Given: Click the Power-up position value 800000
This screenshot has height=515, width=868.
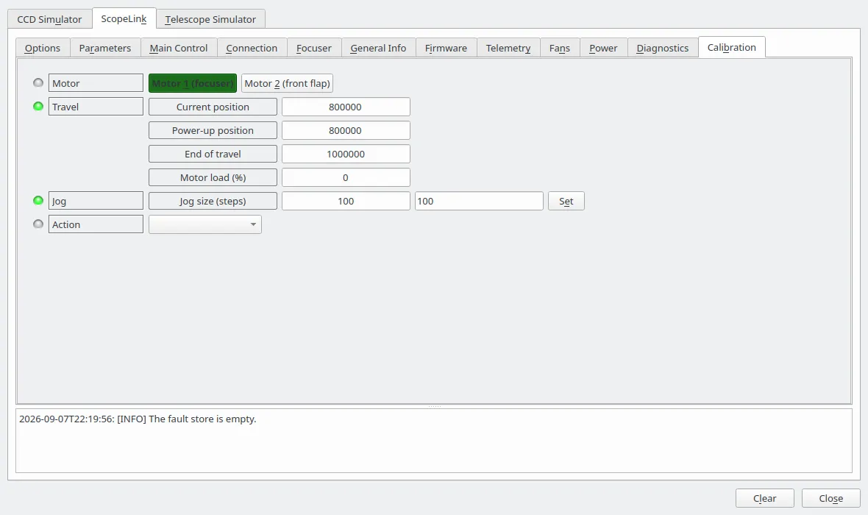Looking at the screenshot, I should (346, 130).
